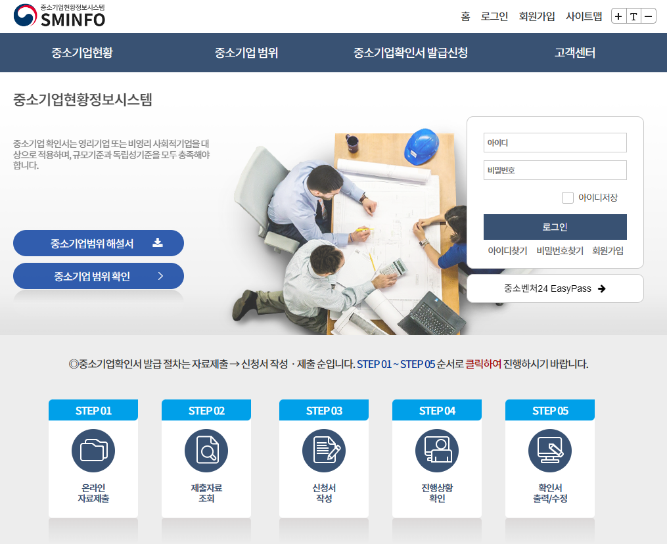Click the SMINFO logo
The height and width of the screenshot is (544, 667).
[x=60, y=16]
